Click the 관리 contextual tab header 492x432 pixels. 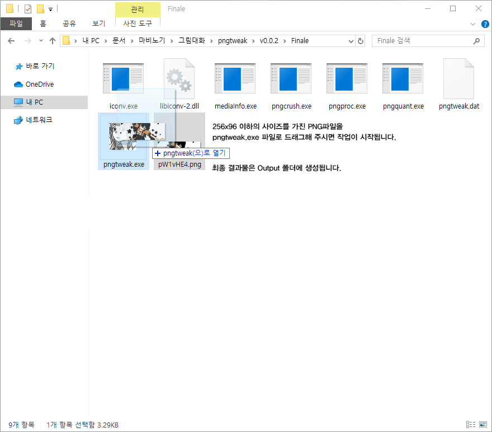pos(138,10)
